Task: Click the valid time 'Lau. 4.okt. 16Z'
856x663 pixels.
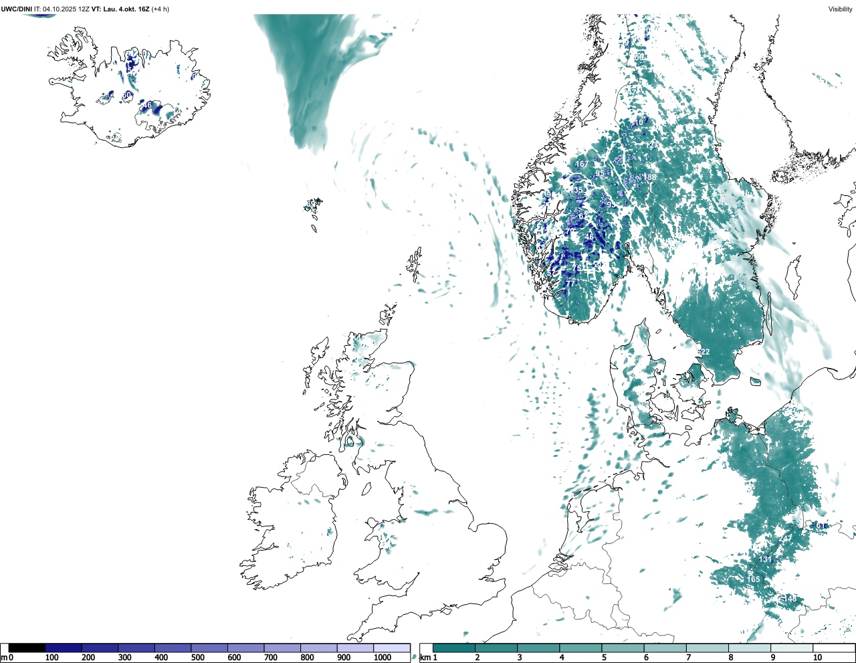Action: pyautogui.click(x=126, y=9)
